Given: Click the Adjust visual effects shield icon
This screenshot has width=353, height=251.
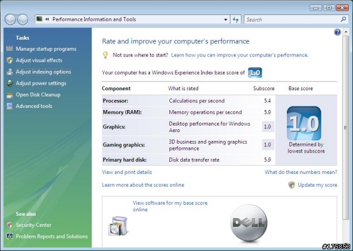Looking at the screenshot, I should 9,60.
